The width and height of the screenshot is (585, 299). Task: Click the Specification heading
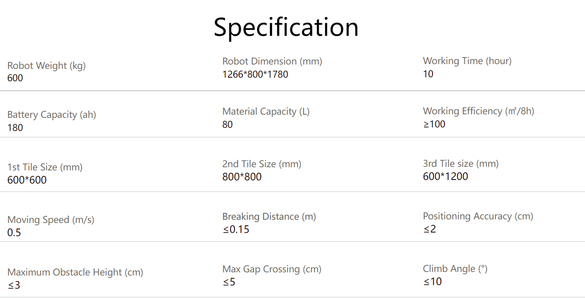[286, 27]
